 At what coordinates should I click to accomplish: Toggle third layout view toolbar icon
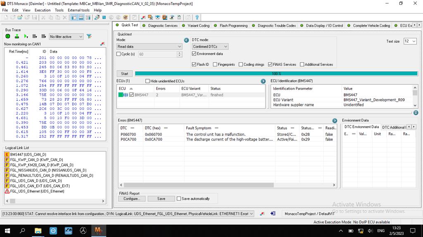pos(88,17)
